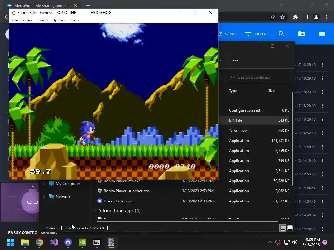Image resolution: width=334 pixels, height=250 pixels.
Task: Open Windows Start menu
Action: point(10,242)
